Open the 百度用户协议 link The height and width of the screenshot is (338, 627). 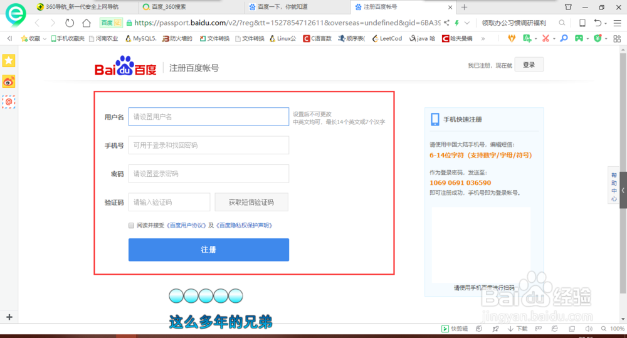(x=186, y=226)
